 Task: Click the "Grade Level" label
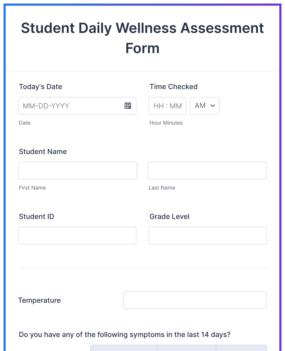click(169, 217)
